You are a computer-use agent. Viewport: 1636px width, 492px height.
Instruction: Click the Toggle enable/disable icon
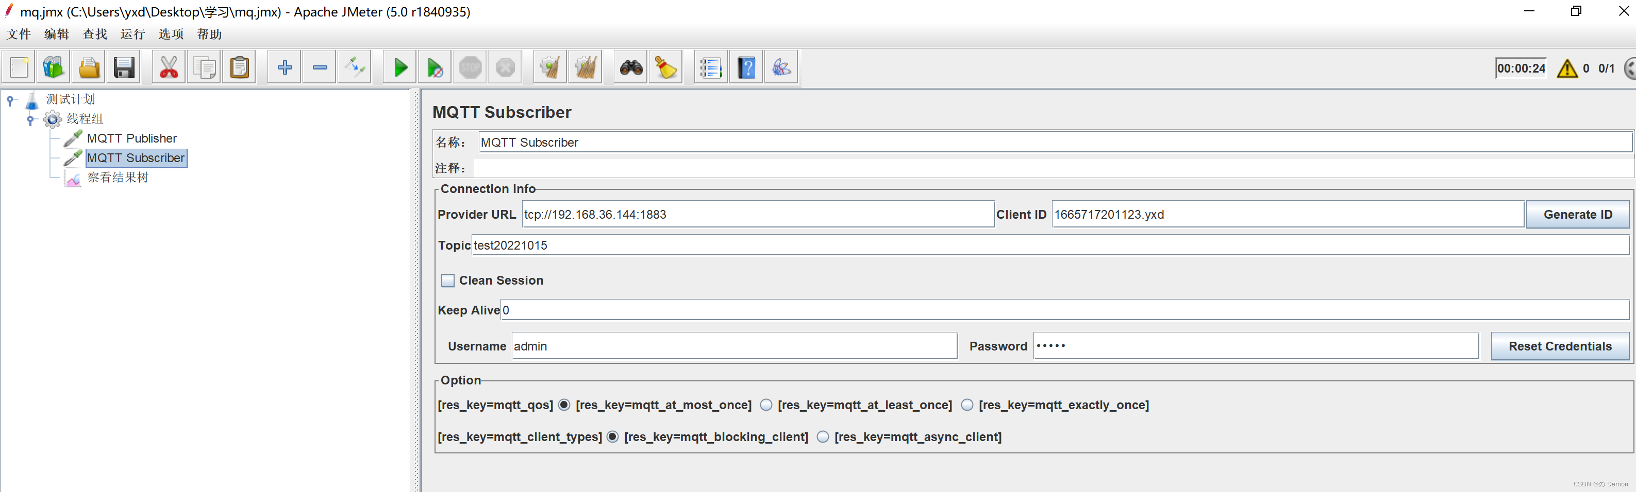355,67
